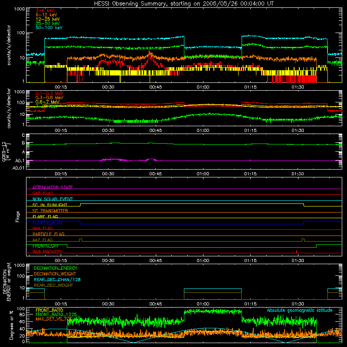The width and height of the screenshot is (347, 347).
Task: Click the SC_IN_SUNLIGHT falling step near 01:32
Action: pos(304,205)
